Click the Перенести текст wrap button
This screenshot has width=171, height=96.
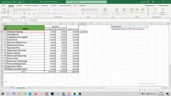pos(60,10)
